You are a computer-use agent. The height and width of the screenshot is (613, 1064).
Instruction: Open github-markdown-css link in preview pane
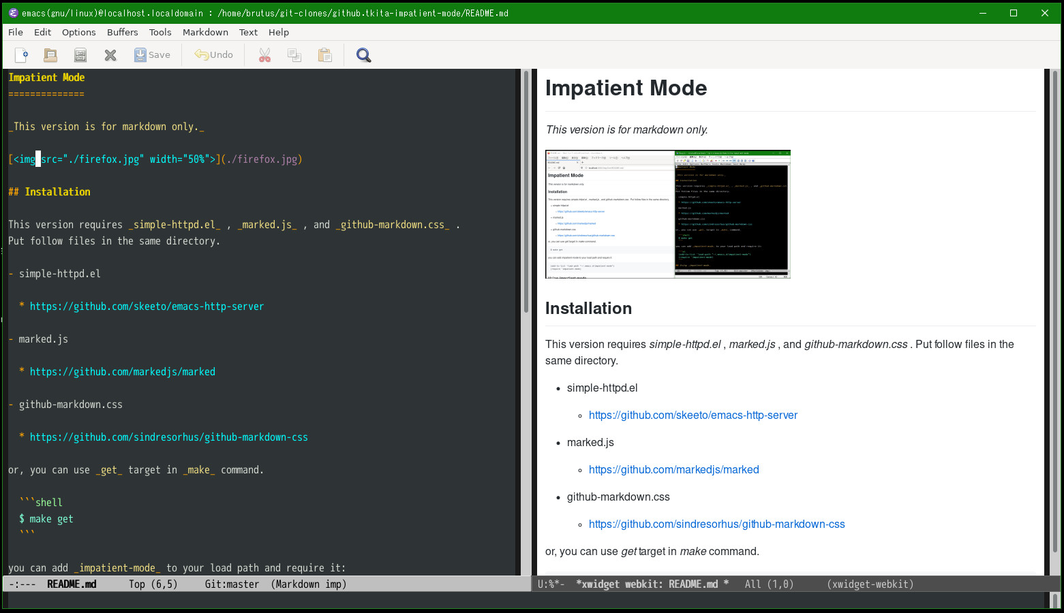click(717, 524)
